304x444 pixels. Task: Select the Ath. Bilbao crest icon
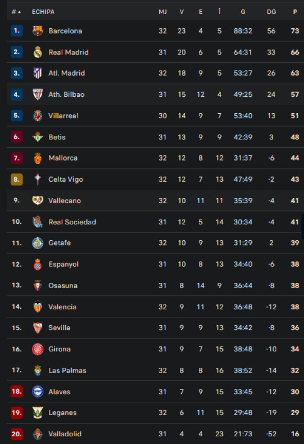38,94
